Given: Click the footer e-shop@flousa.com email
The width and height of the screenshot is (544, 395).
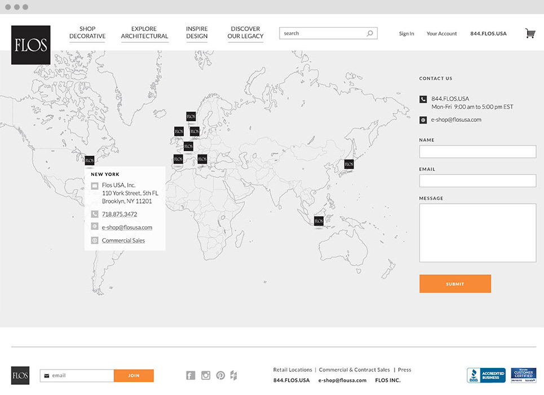Looking at the screenshot, I should pyautogui.click(x=342, y=380).
